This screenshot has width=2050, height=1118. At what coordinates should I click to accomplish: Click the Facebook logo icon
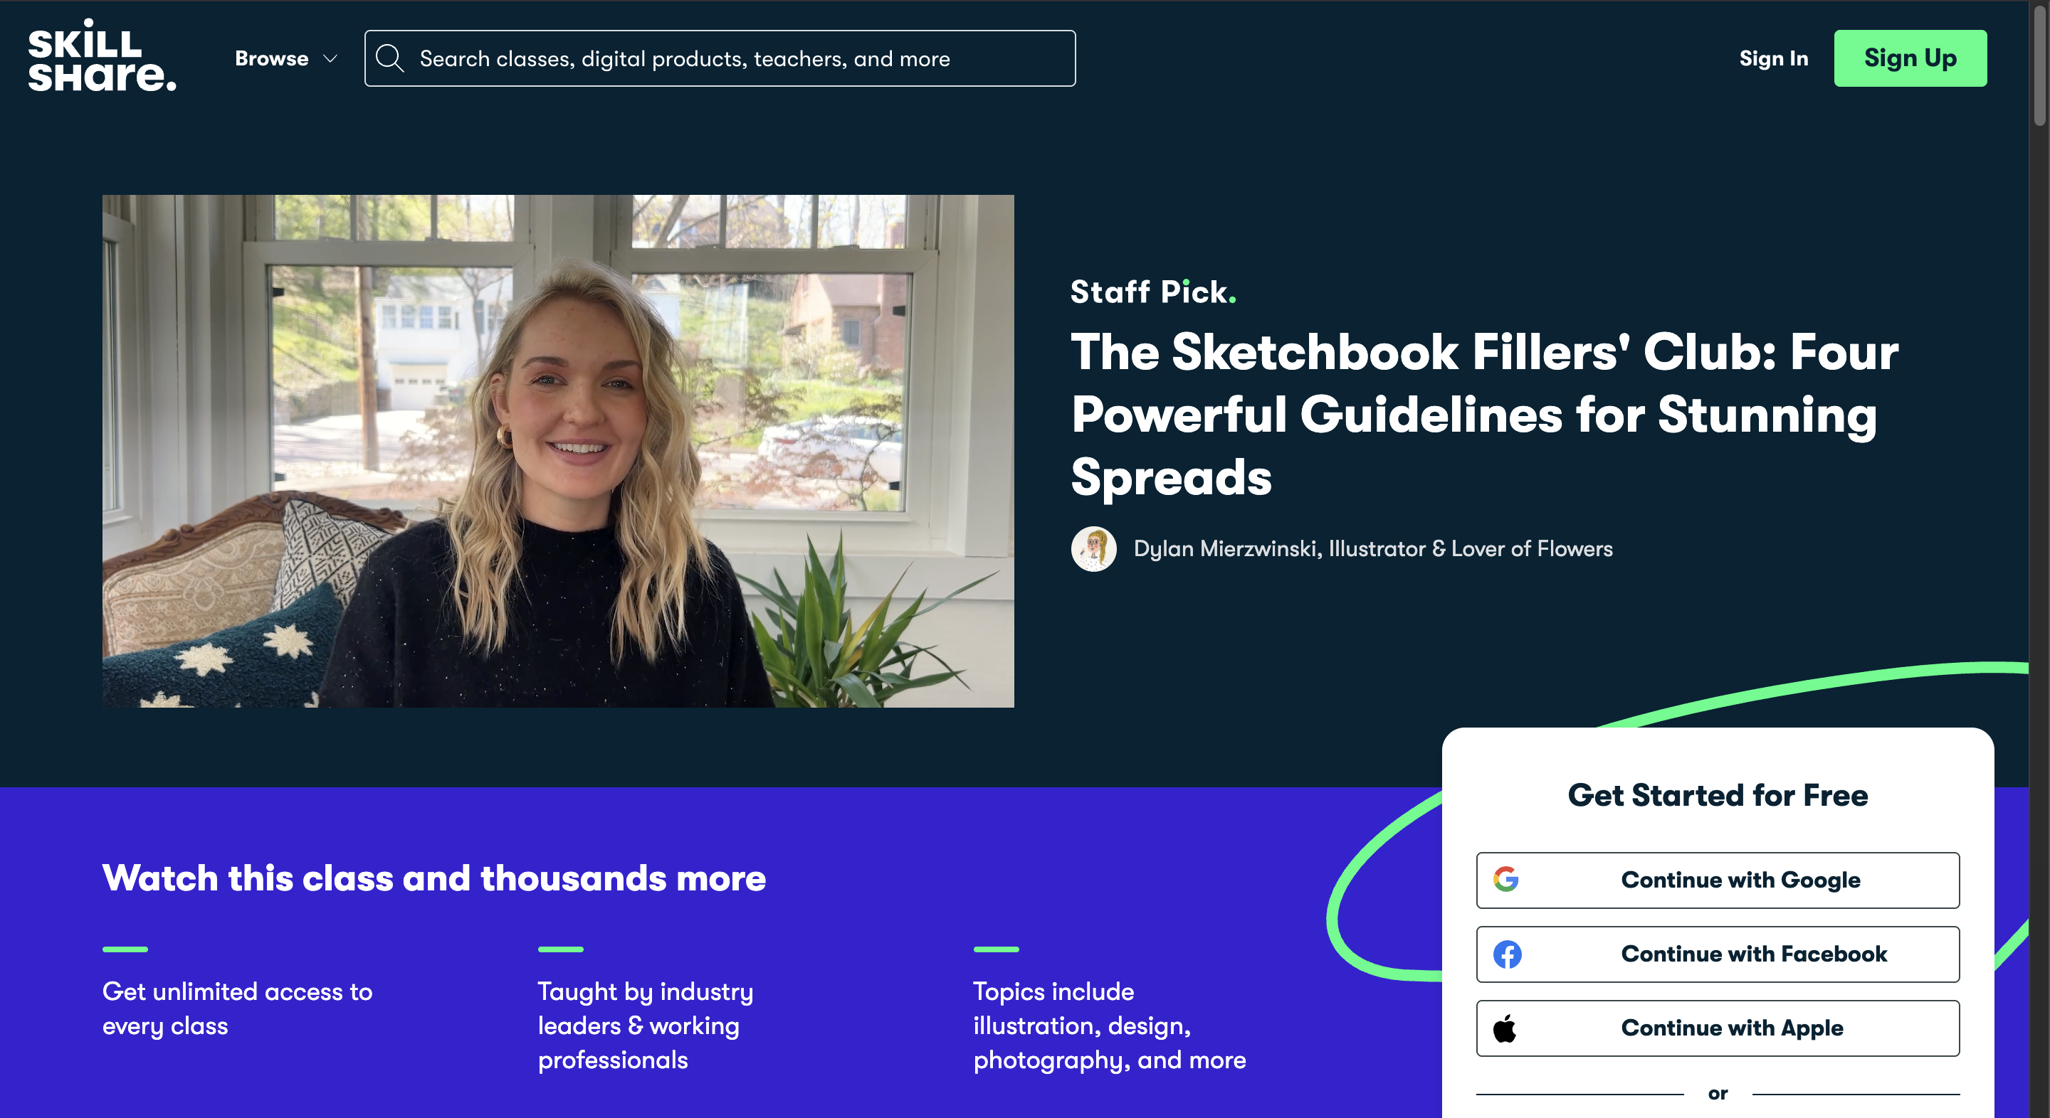click(1506, 954)
